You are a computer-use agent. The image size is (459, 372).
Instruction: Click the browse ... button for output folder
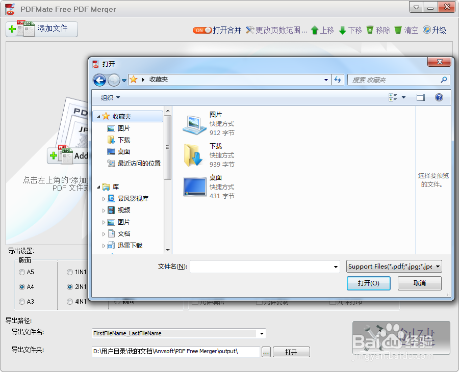tap(266, 352)
